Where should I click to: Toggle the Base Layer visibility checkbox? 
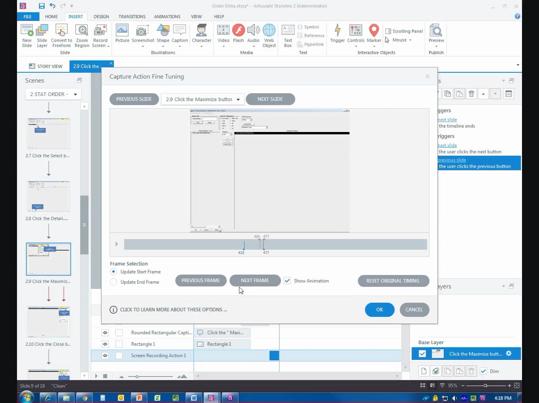click(422, 354)
